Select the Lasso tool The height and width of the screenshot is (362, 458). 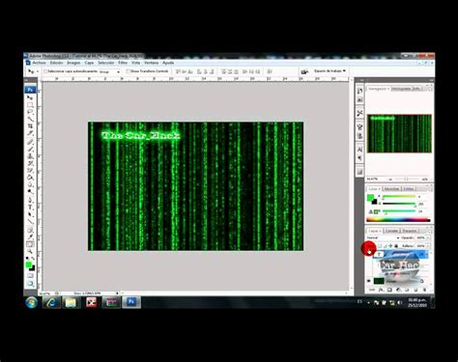[x=30, y=112]
